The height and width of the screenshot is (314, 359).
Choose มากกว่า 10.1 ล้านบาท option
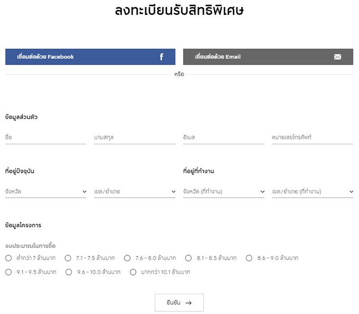pyautogui.click(x=133, y=272)
